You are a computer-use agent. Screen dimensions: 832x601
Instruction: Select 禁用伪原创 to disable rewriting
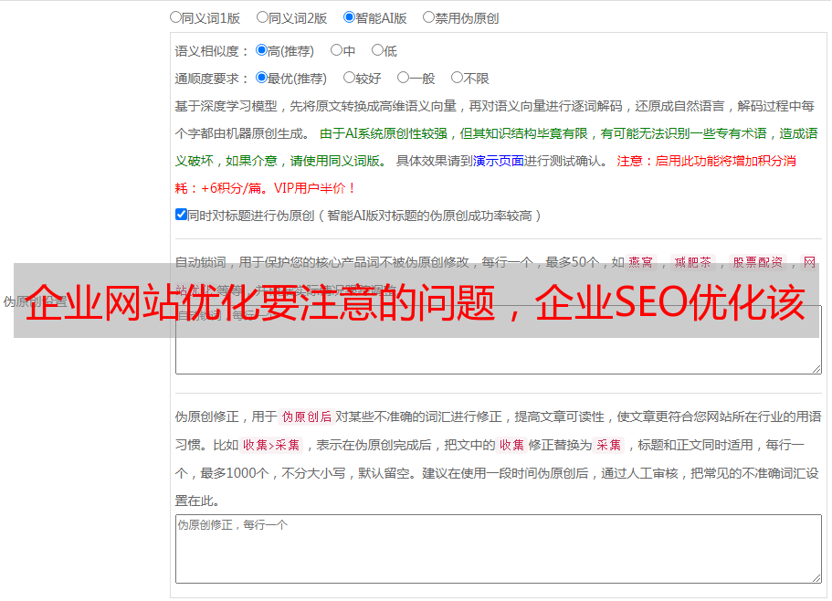pos(428,17)
